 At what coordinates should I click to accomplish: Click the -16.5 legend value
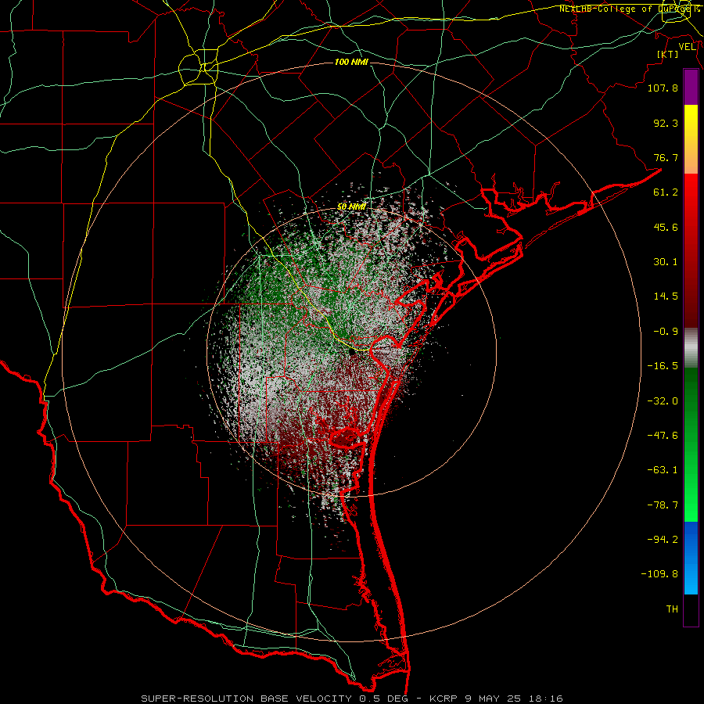click(663, 366)
